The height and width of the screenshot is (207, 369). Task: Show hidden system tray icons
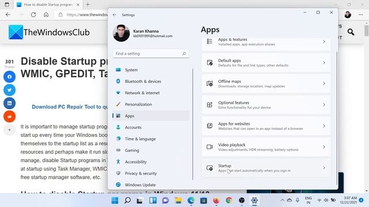(x=282, y=200)
